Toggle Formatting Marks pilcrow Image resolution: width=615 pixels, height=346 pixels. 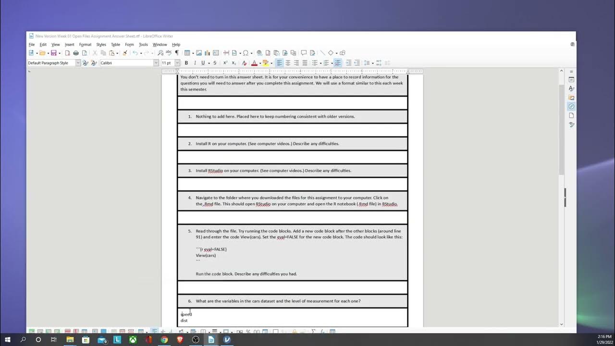click(177, 53)
